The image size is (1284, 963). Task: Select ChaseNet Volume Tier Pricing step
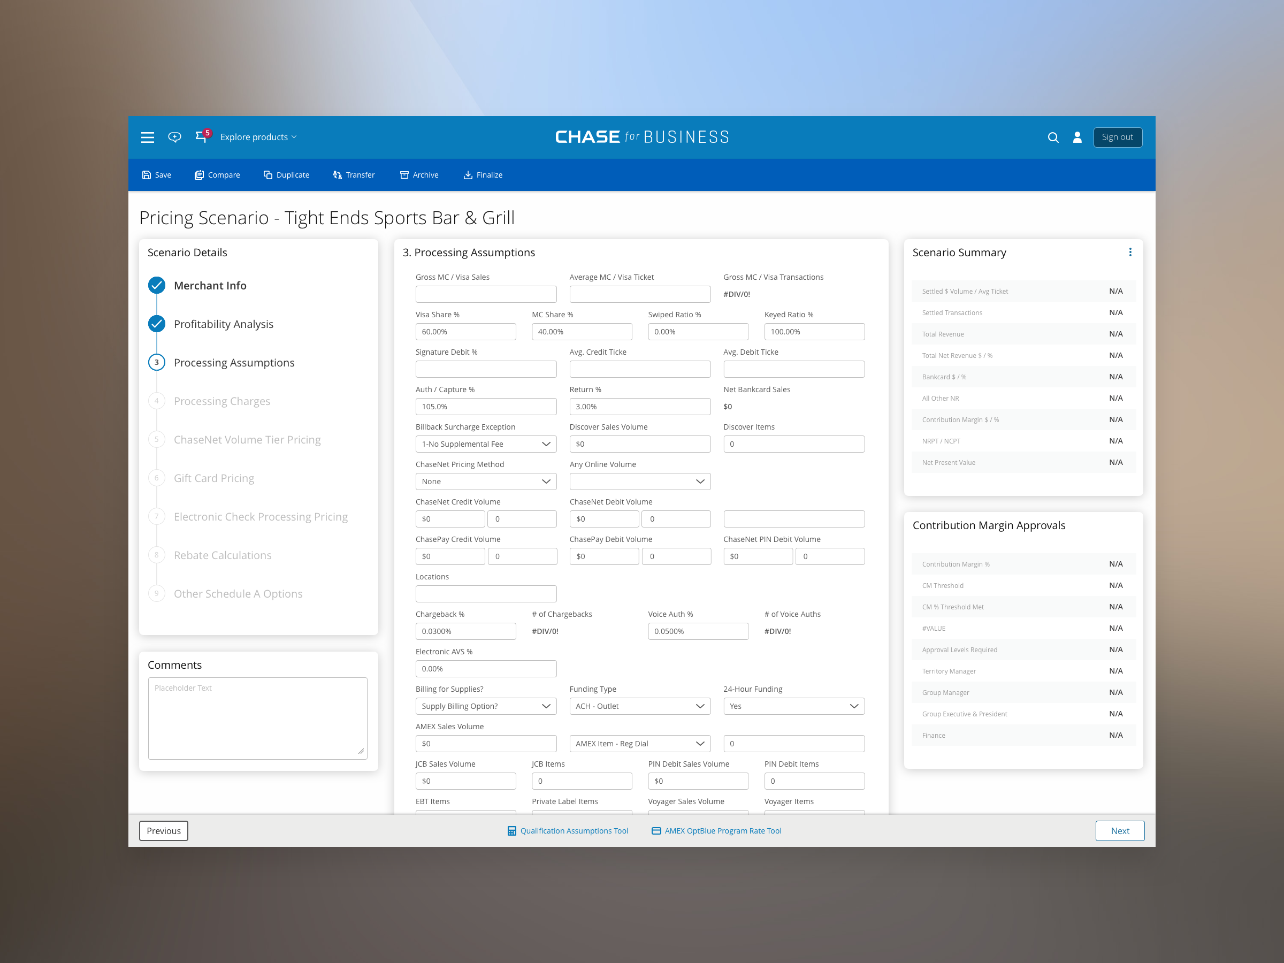[x=247, y=439]
